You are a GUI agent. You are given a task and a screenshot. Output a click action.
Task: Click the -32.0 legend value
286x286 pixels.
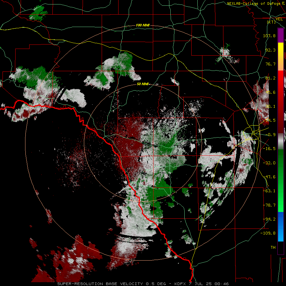[269, 163]
